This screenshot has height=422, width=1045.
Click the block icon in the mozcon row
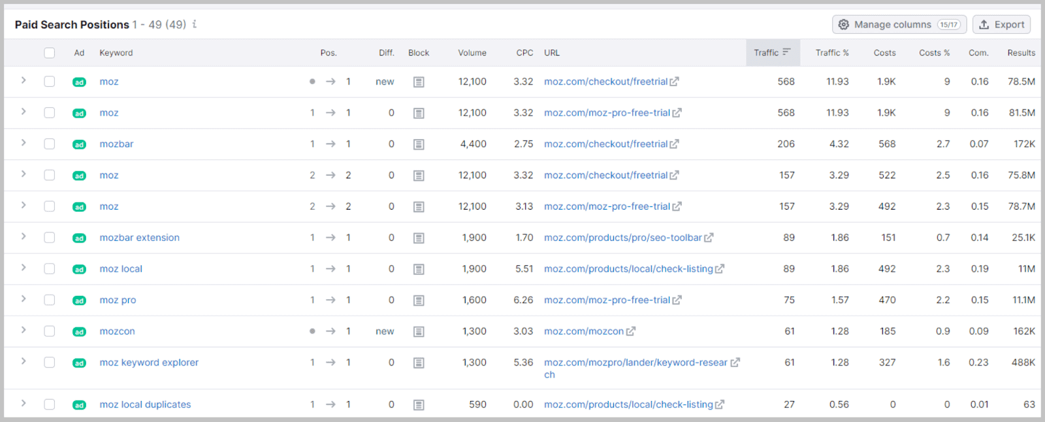click(419, 332)
